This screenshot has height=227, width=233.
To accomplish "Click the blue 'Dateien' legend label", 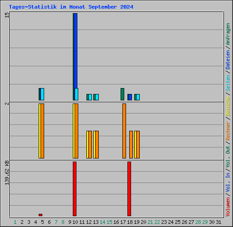I will pos(228,60).
